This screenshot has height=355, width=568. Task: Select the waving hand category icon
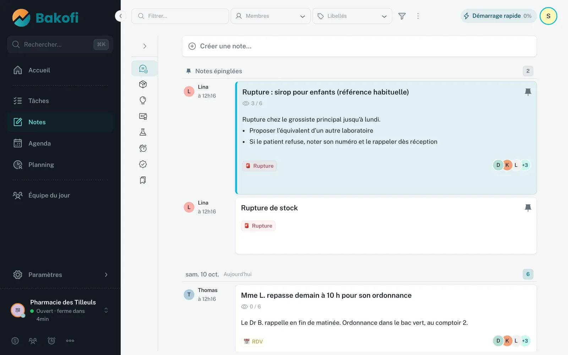tap(143, 148)
